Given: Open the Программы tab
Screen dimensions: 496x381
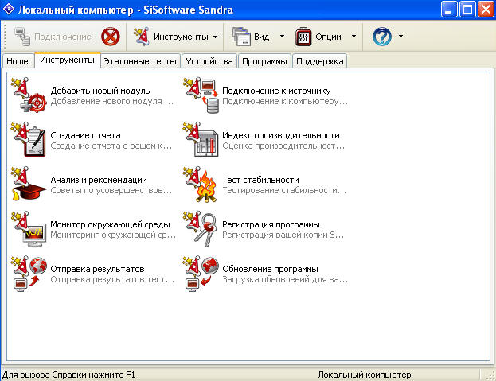Looking at the screenshot, I should click(x=264, y=61).
